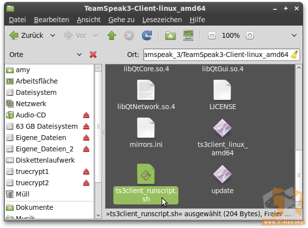Close the Orte sidebar with red X
Viewport: 308px width, 228px height.
(93, 55)
